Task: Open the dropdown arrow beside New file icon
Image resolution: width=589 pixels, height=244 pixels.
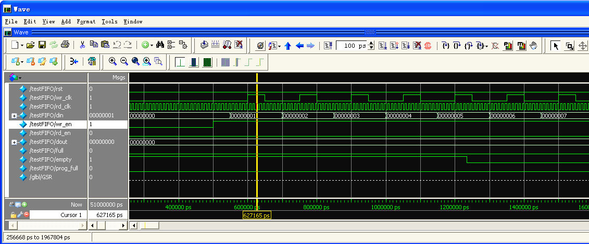Action: coord(22,46)
